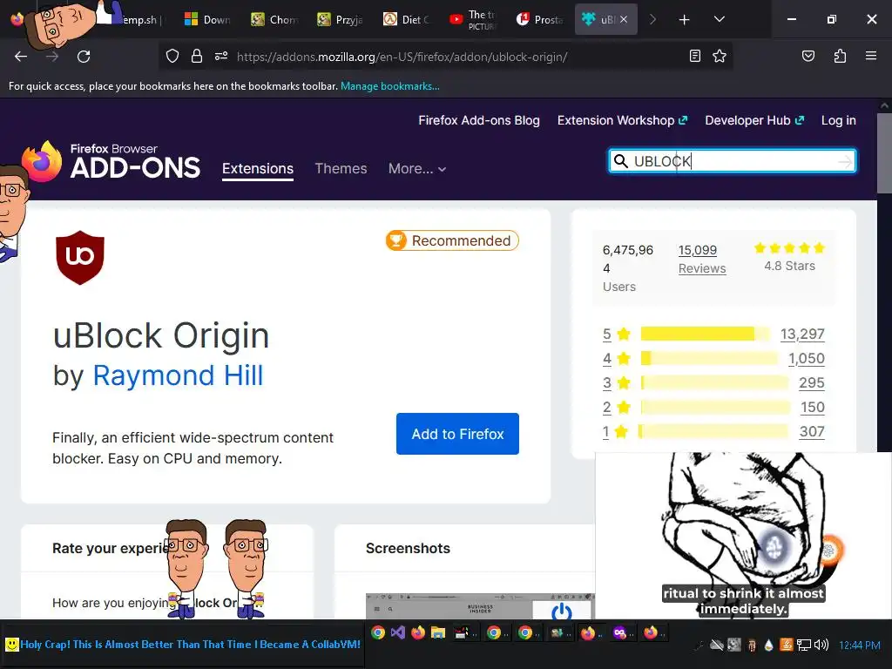Click the 3 star rating filter link
The width and height of the screenshot is (892, 669).
tap(607, 383)
